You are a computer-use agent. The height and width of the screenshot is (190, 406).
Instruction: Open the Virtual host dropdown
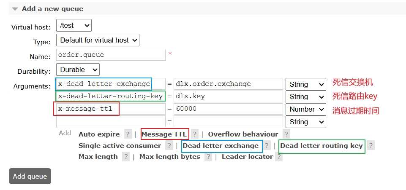74,26
